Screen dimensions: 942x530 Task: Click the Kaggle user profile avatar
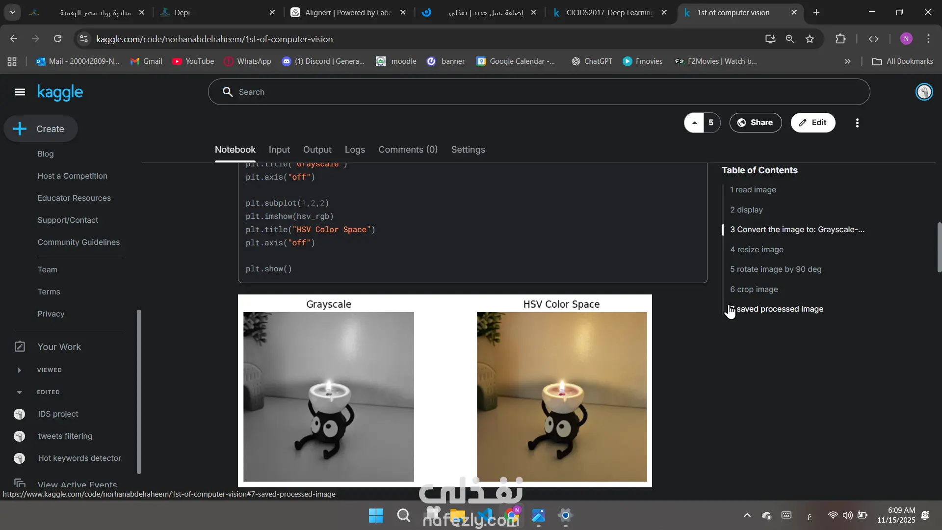pos(924,92)
